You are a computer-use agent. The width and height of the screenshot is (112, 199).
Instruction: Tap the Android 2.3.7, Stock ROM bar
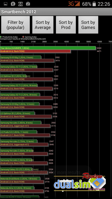[x=25, y=135]
